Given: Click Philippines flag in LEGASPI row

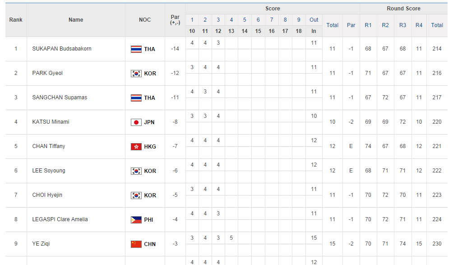Looking at the screenshot, I should (136, 220).
